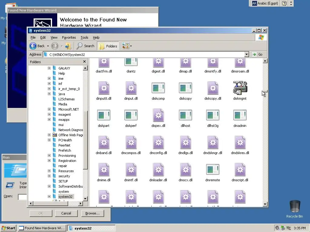The image size is (310, 232).
Task: Click the system tray clock
Action: coord(300,228)
